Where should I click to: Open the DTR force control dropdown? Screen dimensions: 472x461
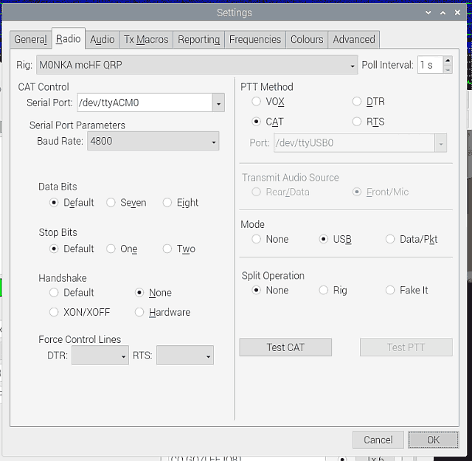tap(122, 356)
